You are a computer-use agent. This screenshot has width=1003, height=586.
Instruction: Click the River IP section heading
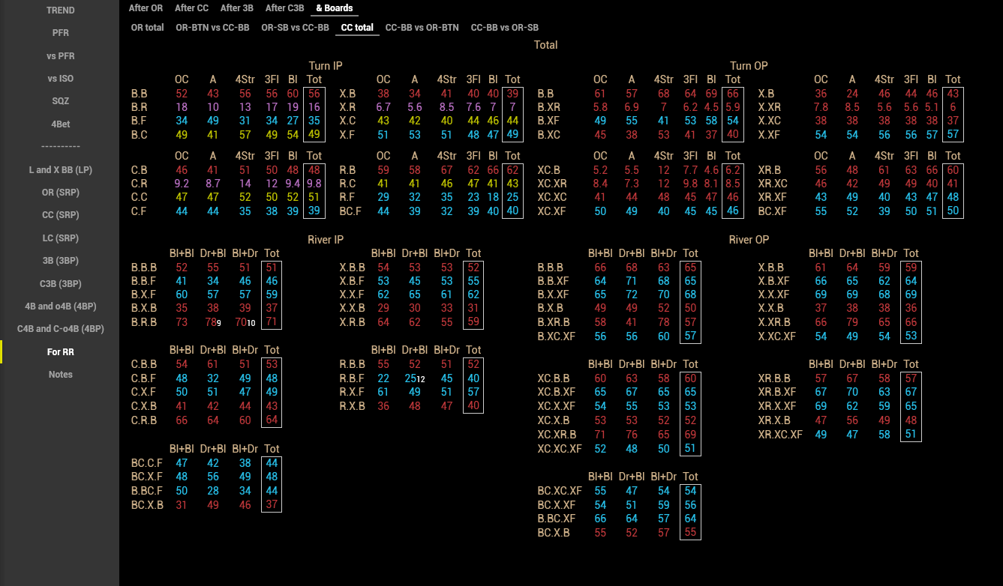tap(326, 240)
